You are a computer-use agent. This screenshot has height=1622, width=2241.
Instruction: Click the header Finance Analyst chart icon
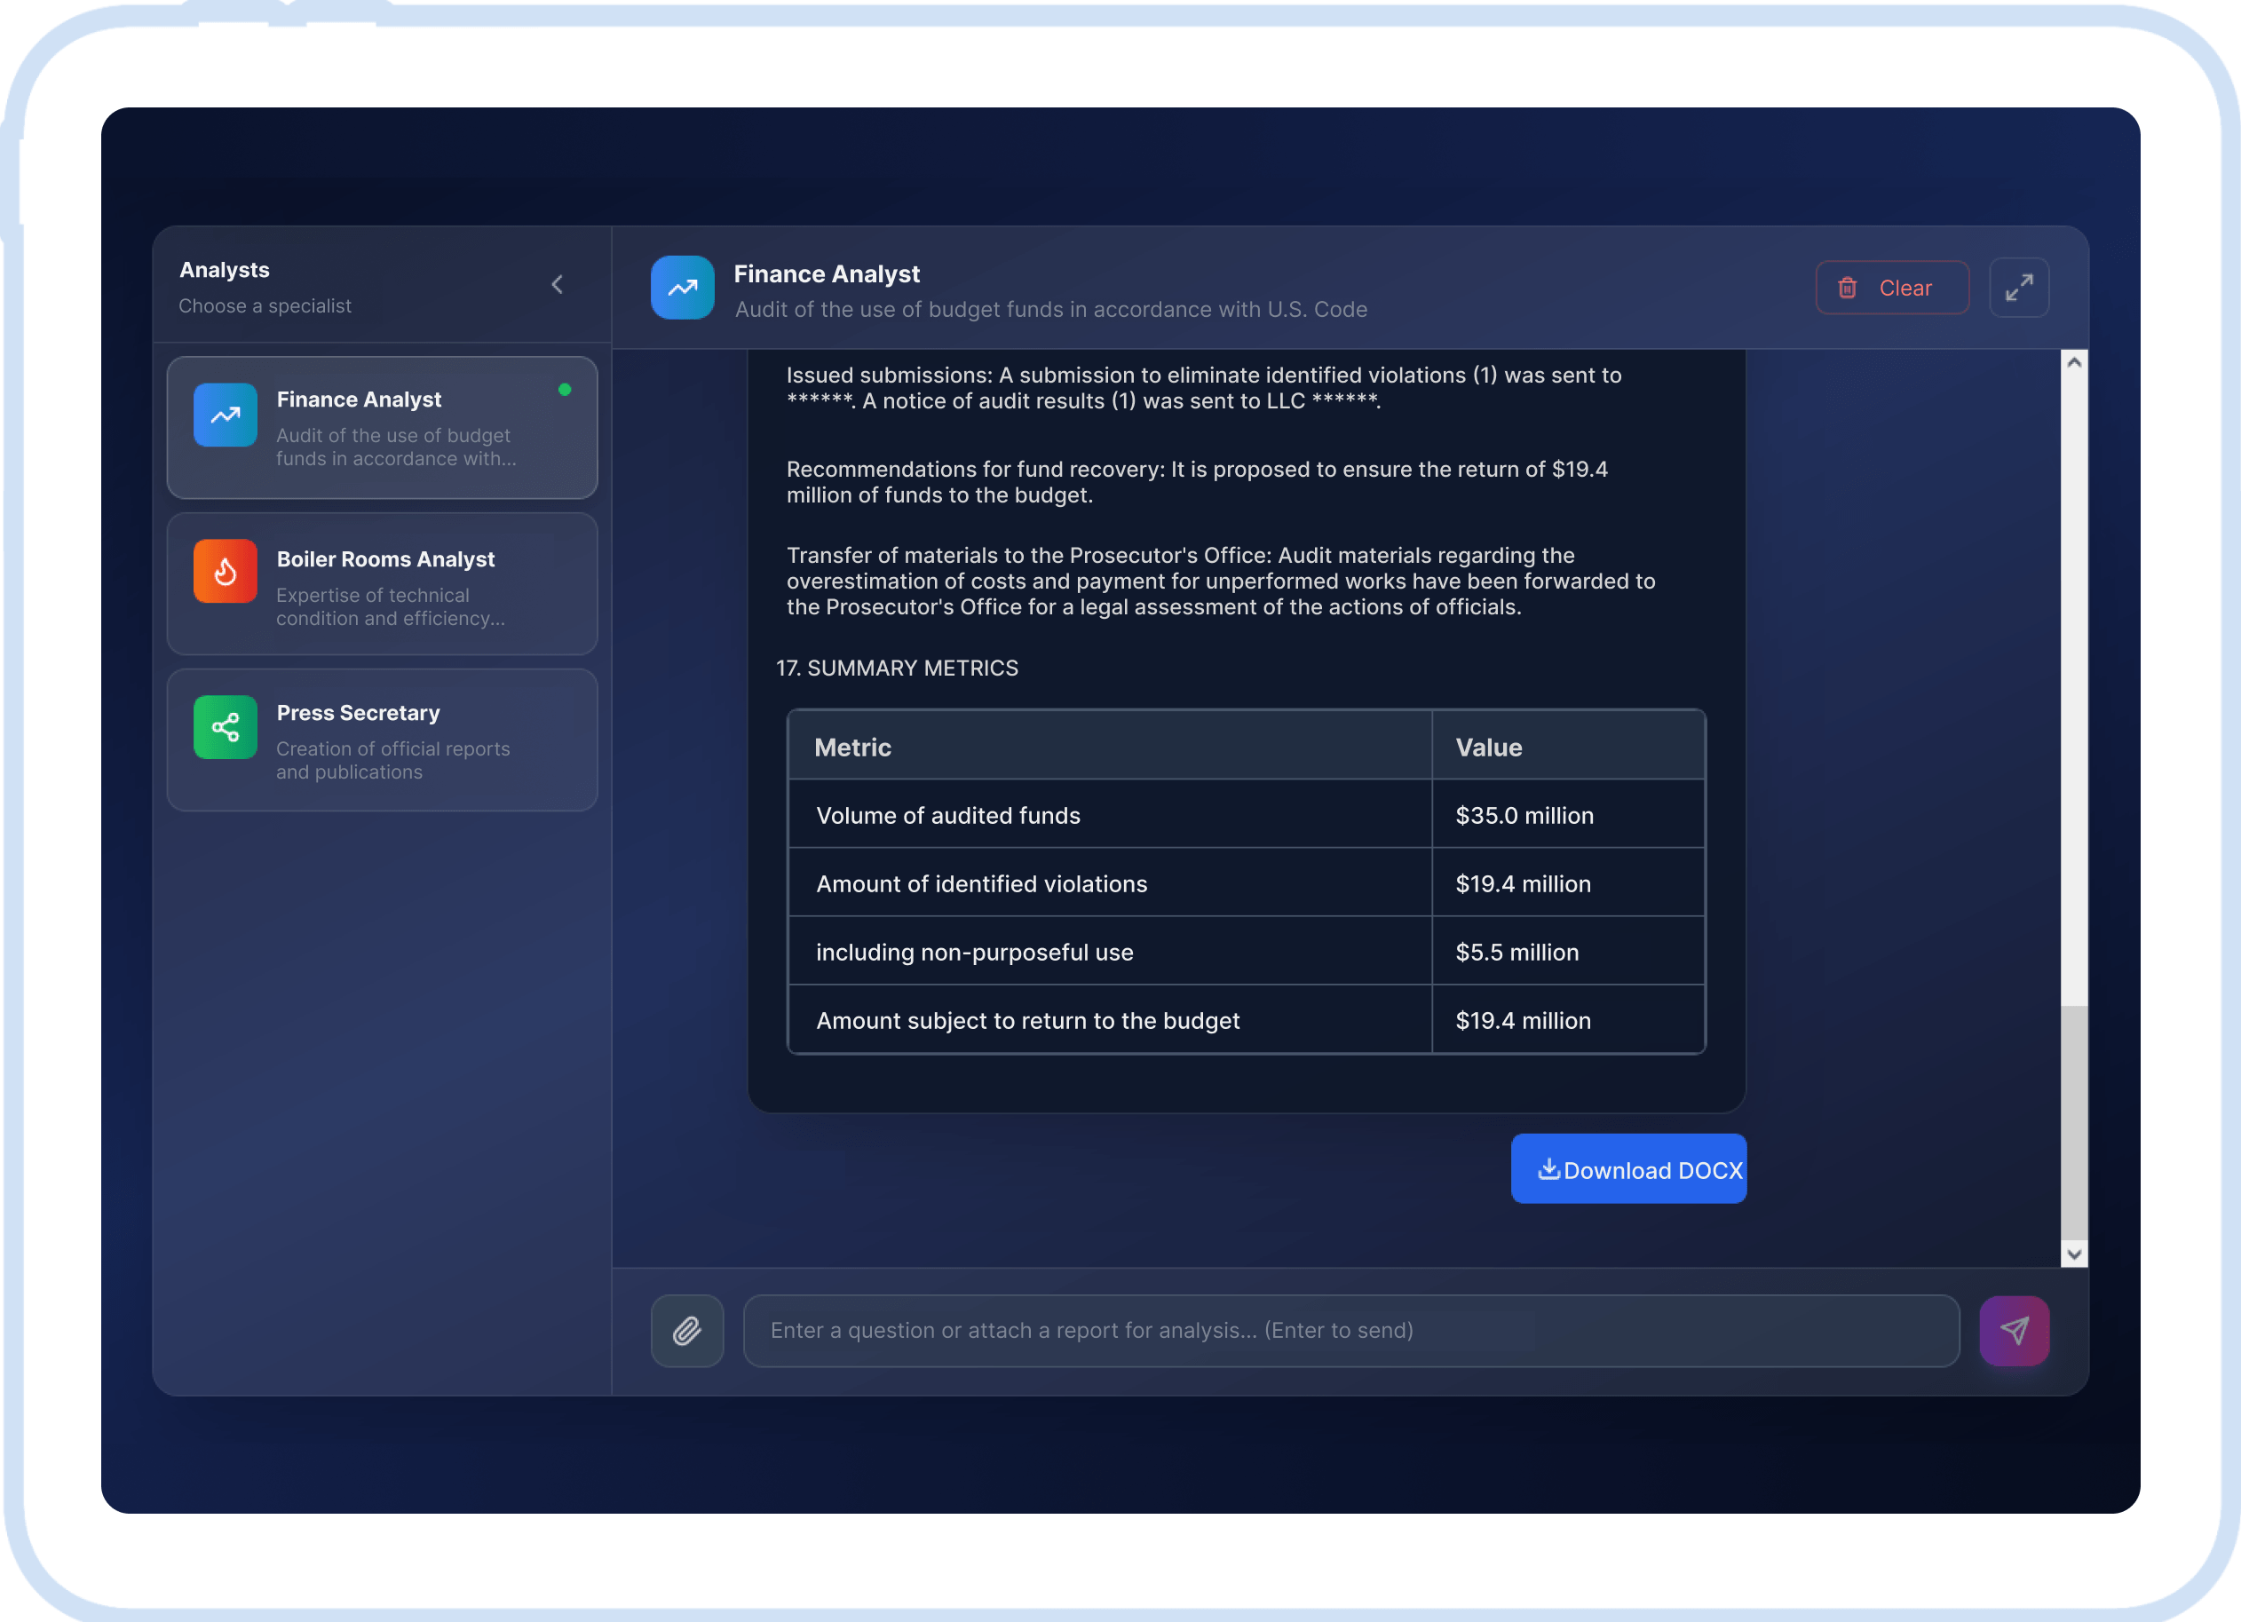tap(682, 288)
